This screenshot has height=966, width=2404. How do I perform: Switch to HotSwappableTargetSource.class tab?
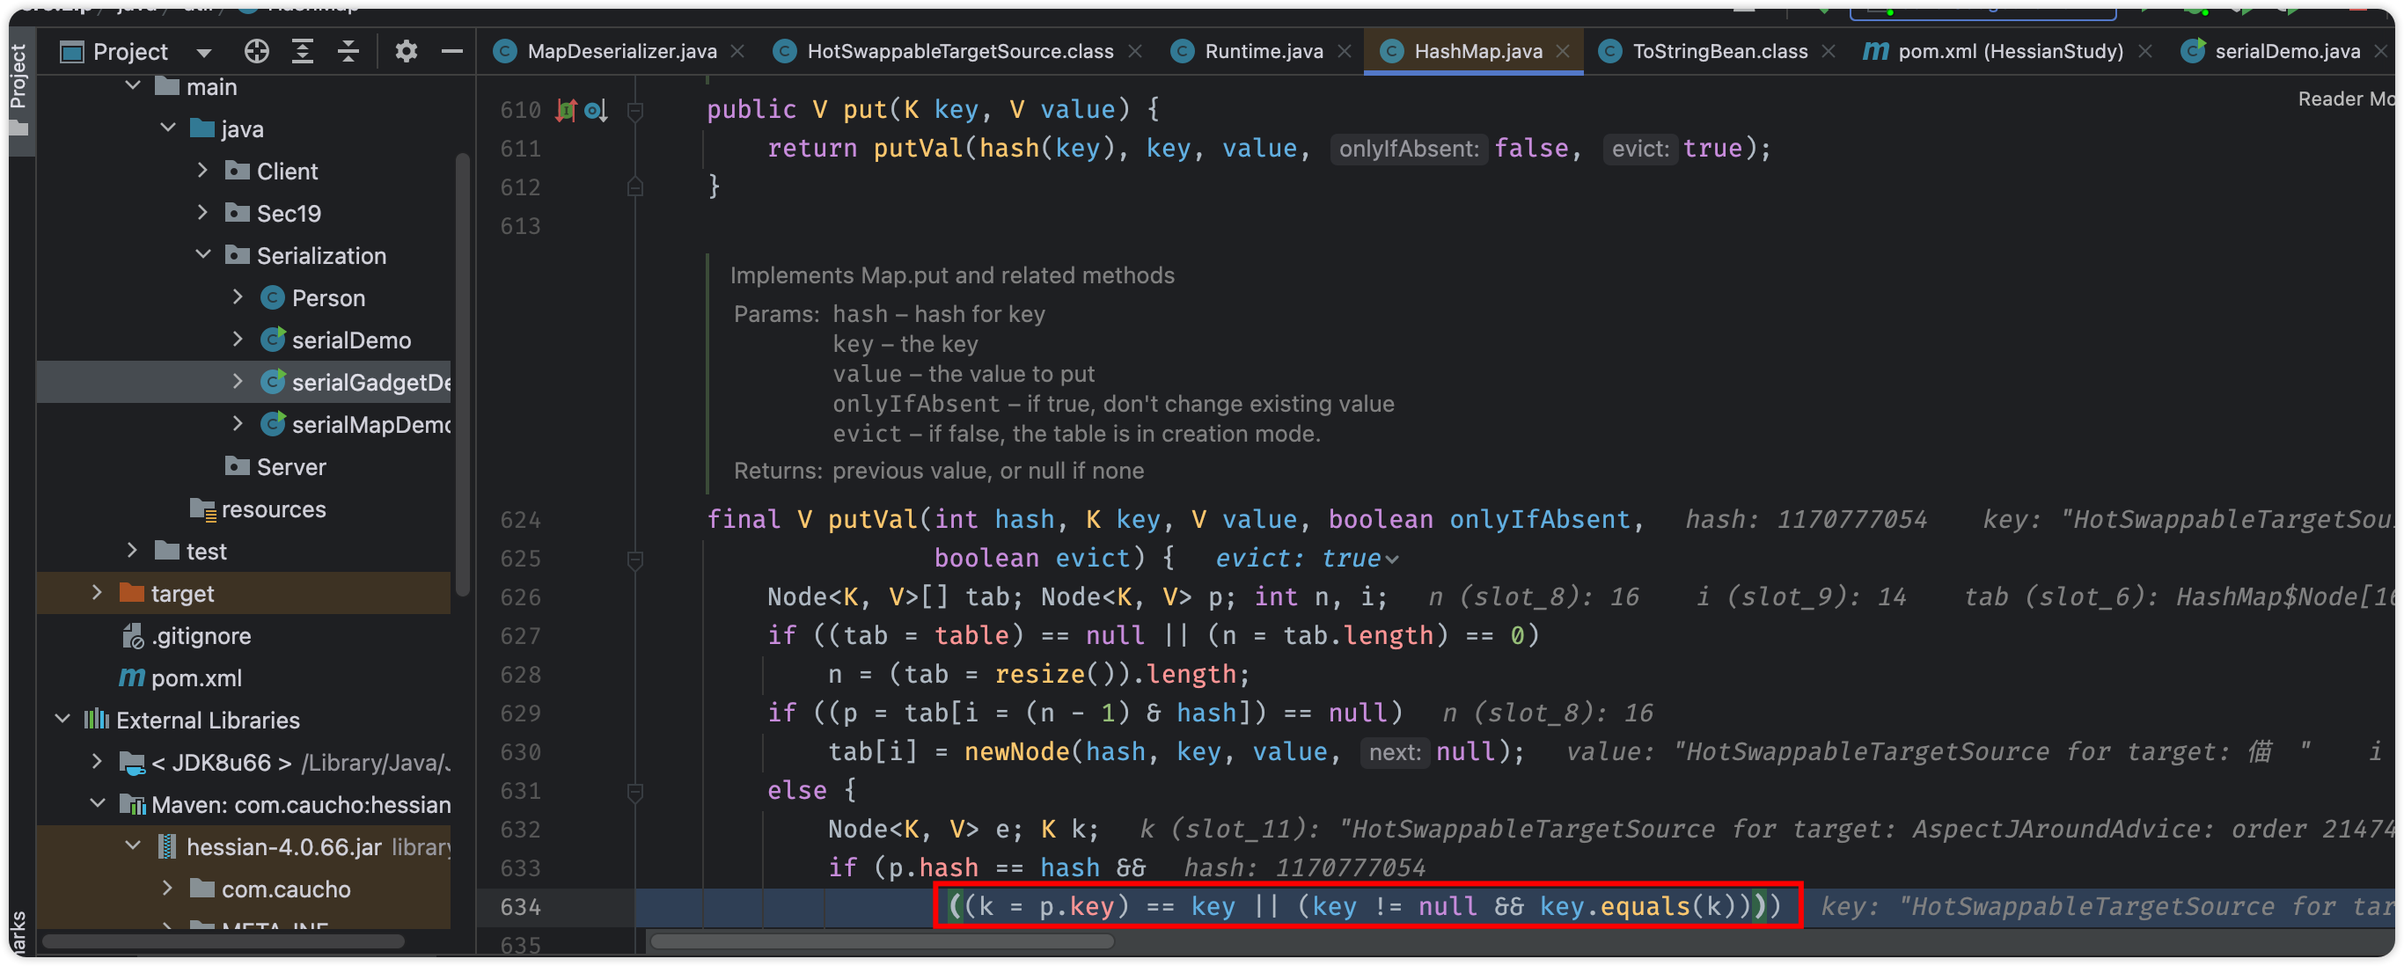pos(960,51)
